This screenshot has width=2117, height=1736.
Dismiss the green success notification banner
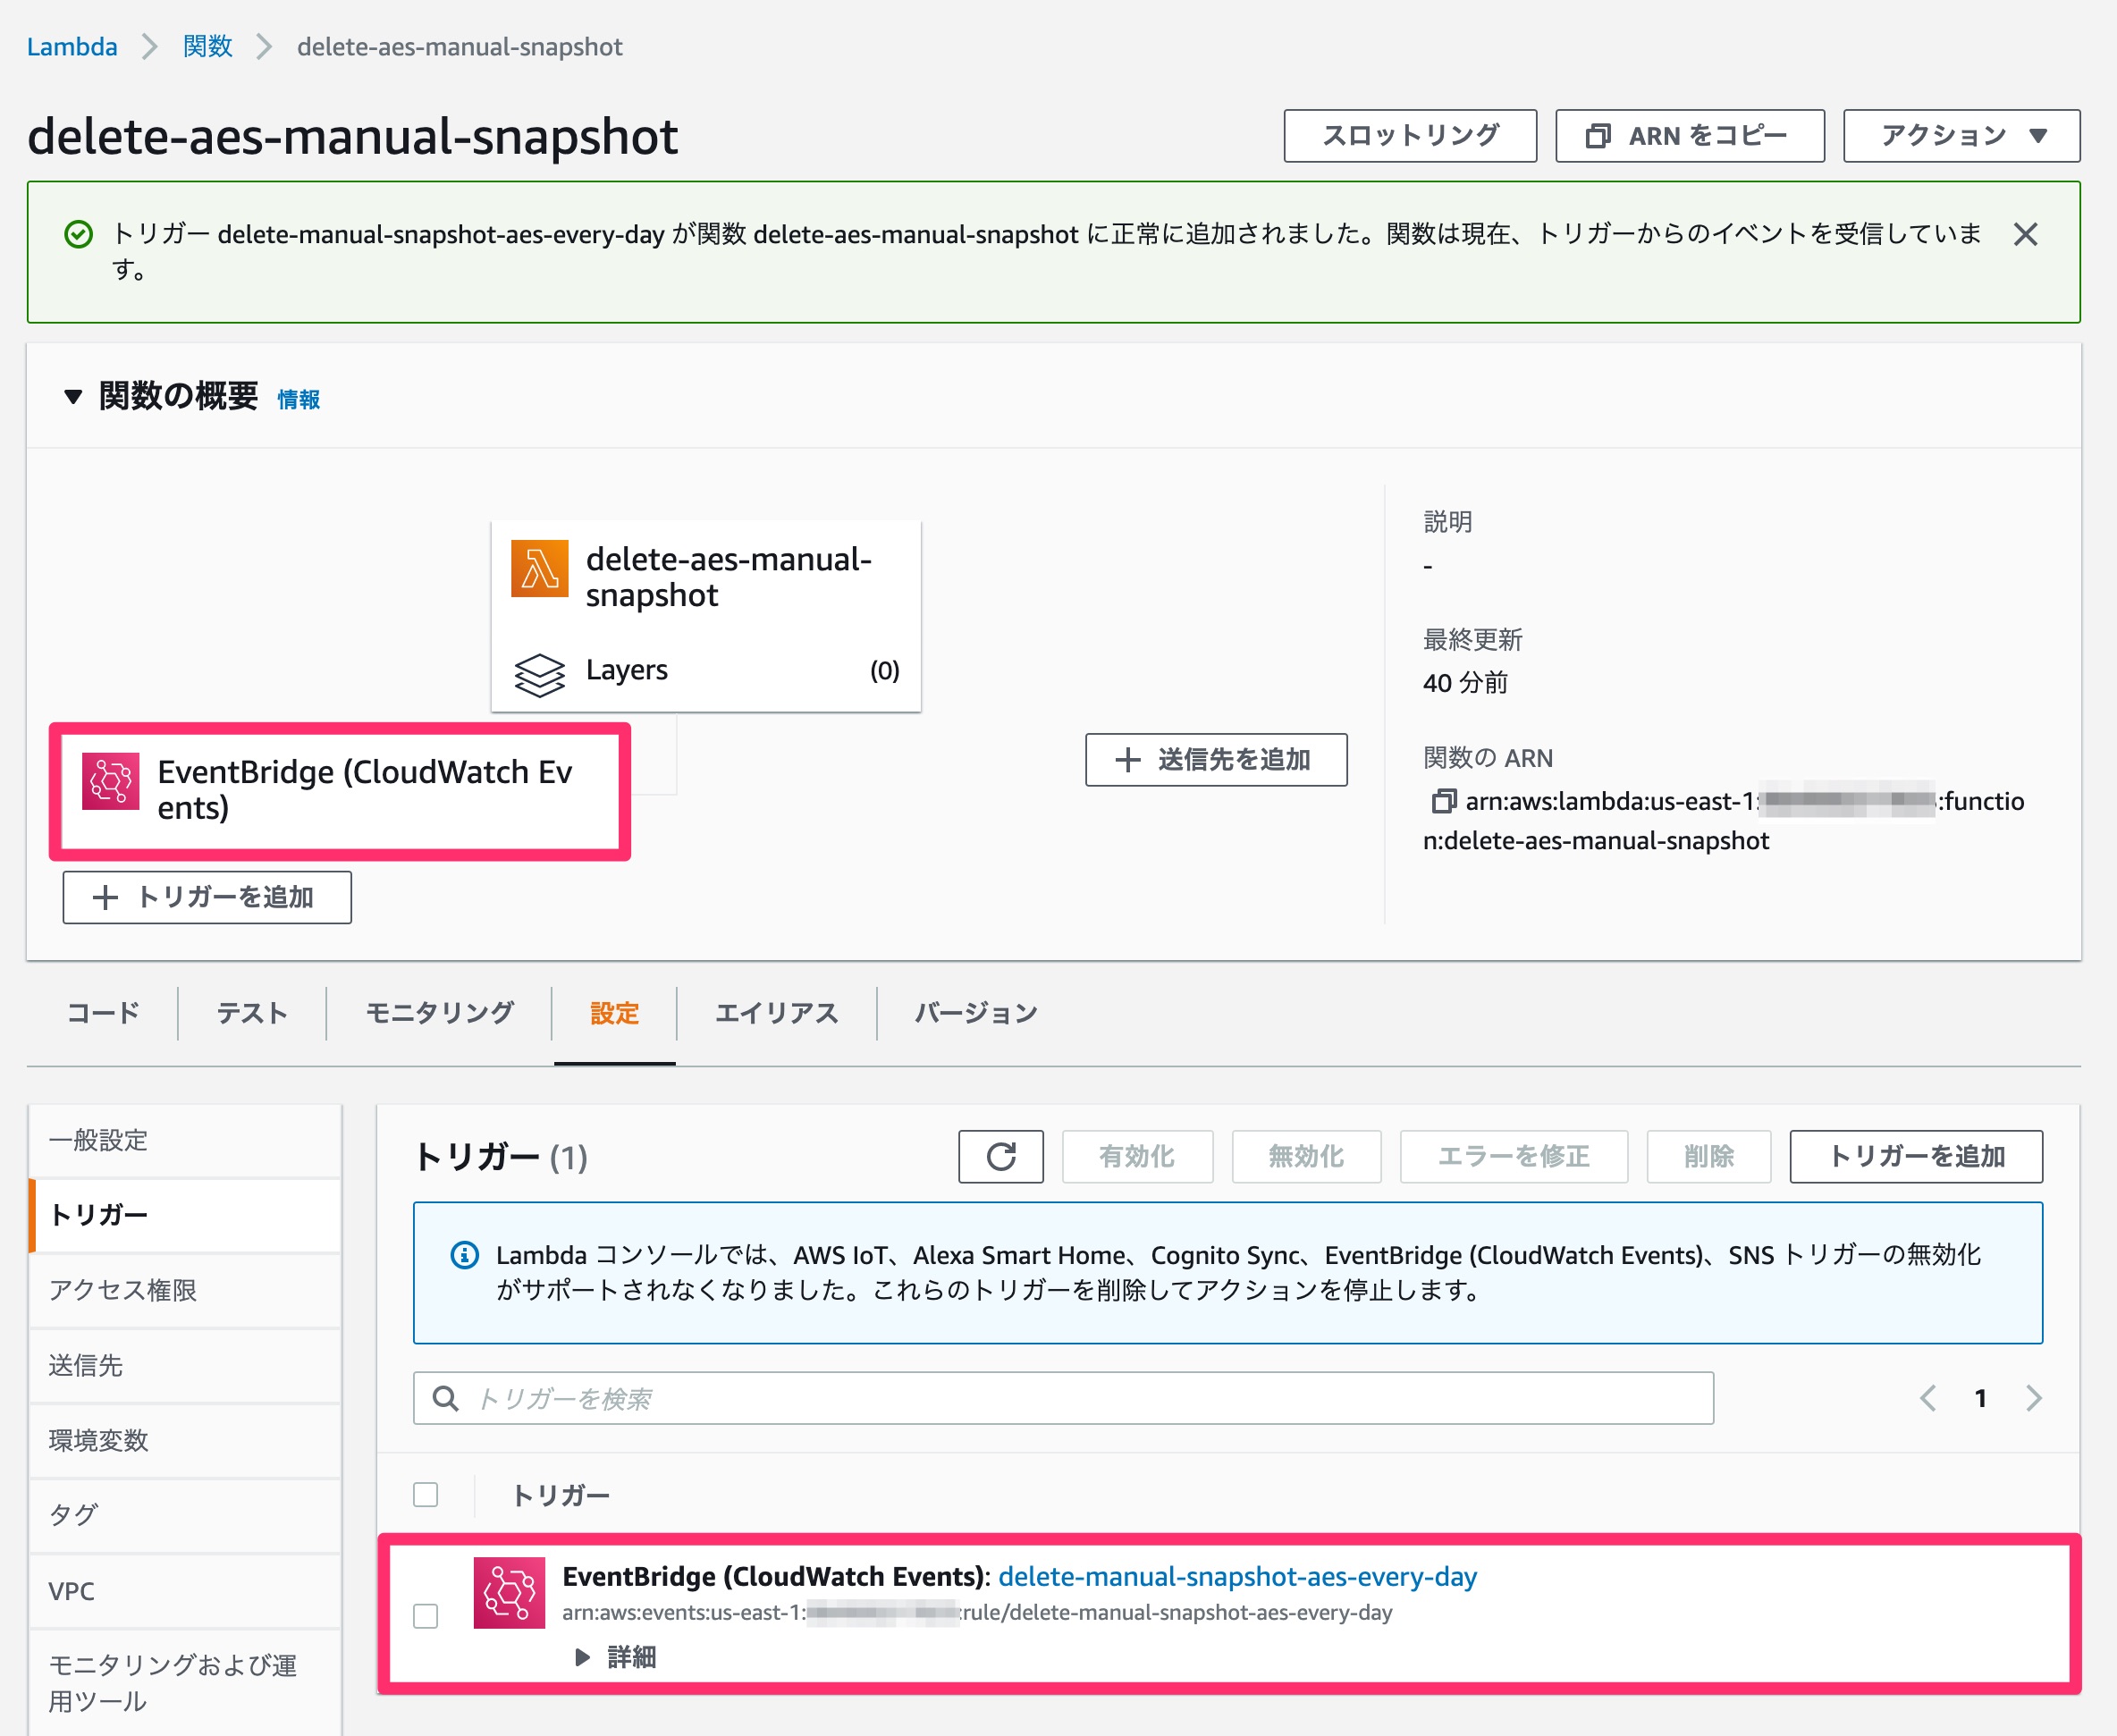click(x=2025, y=235)
